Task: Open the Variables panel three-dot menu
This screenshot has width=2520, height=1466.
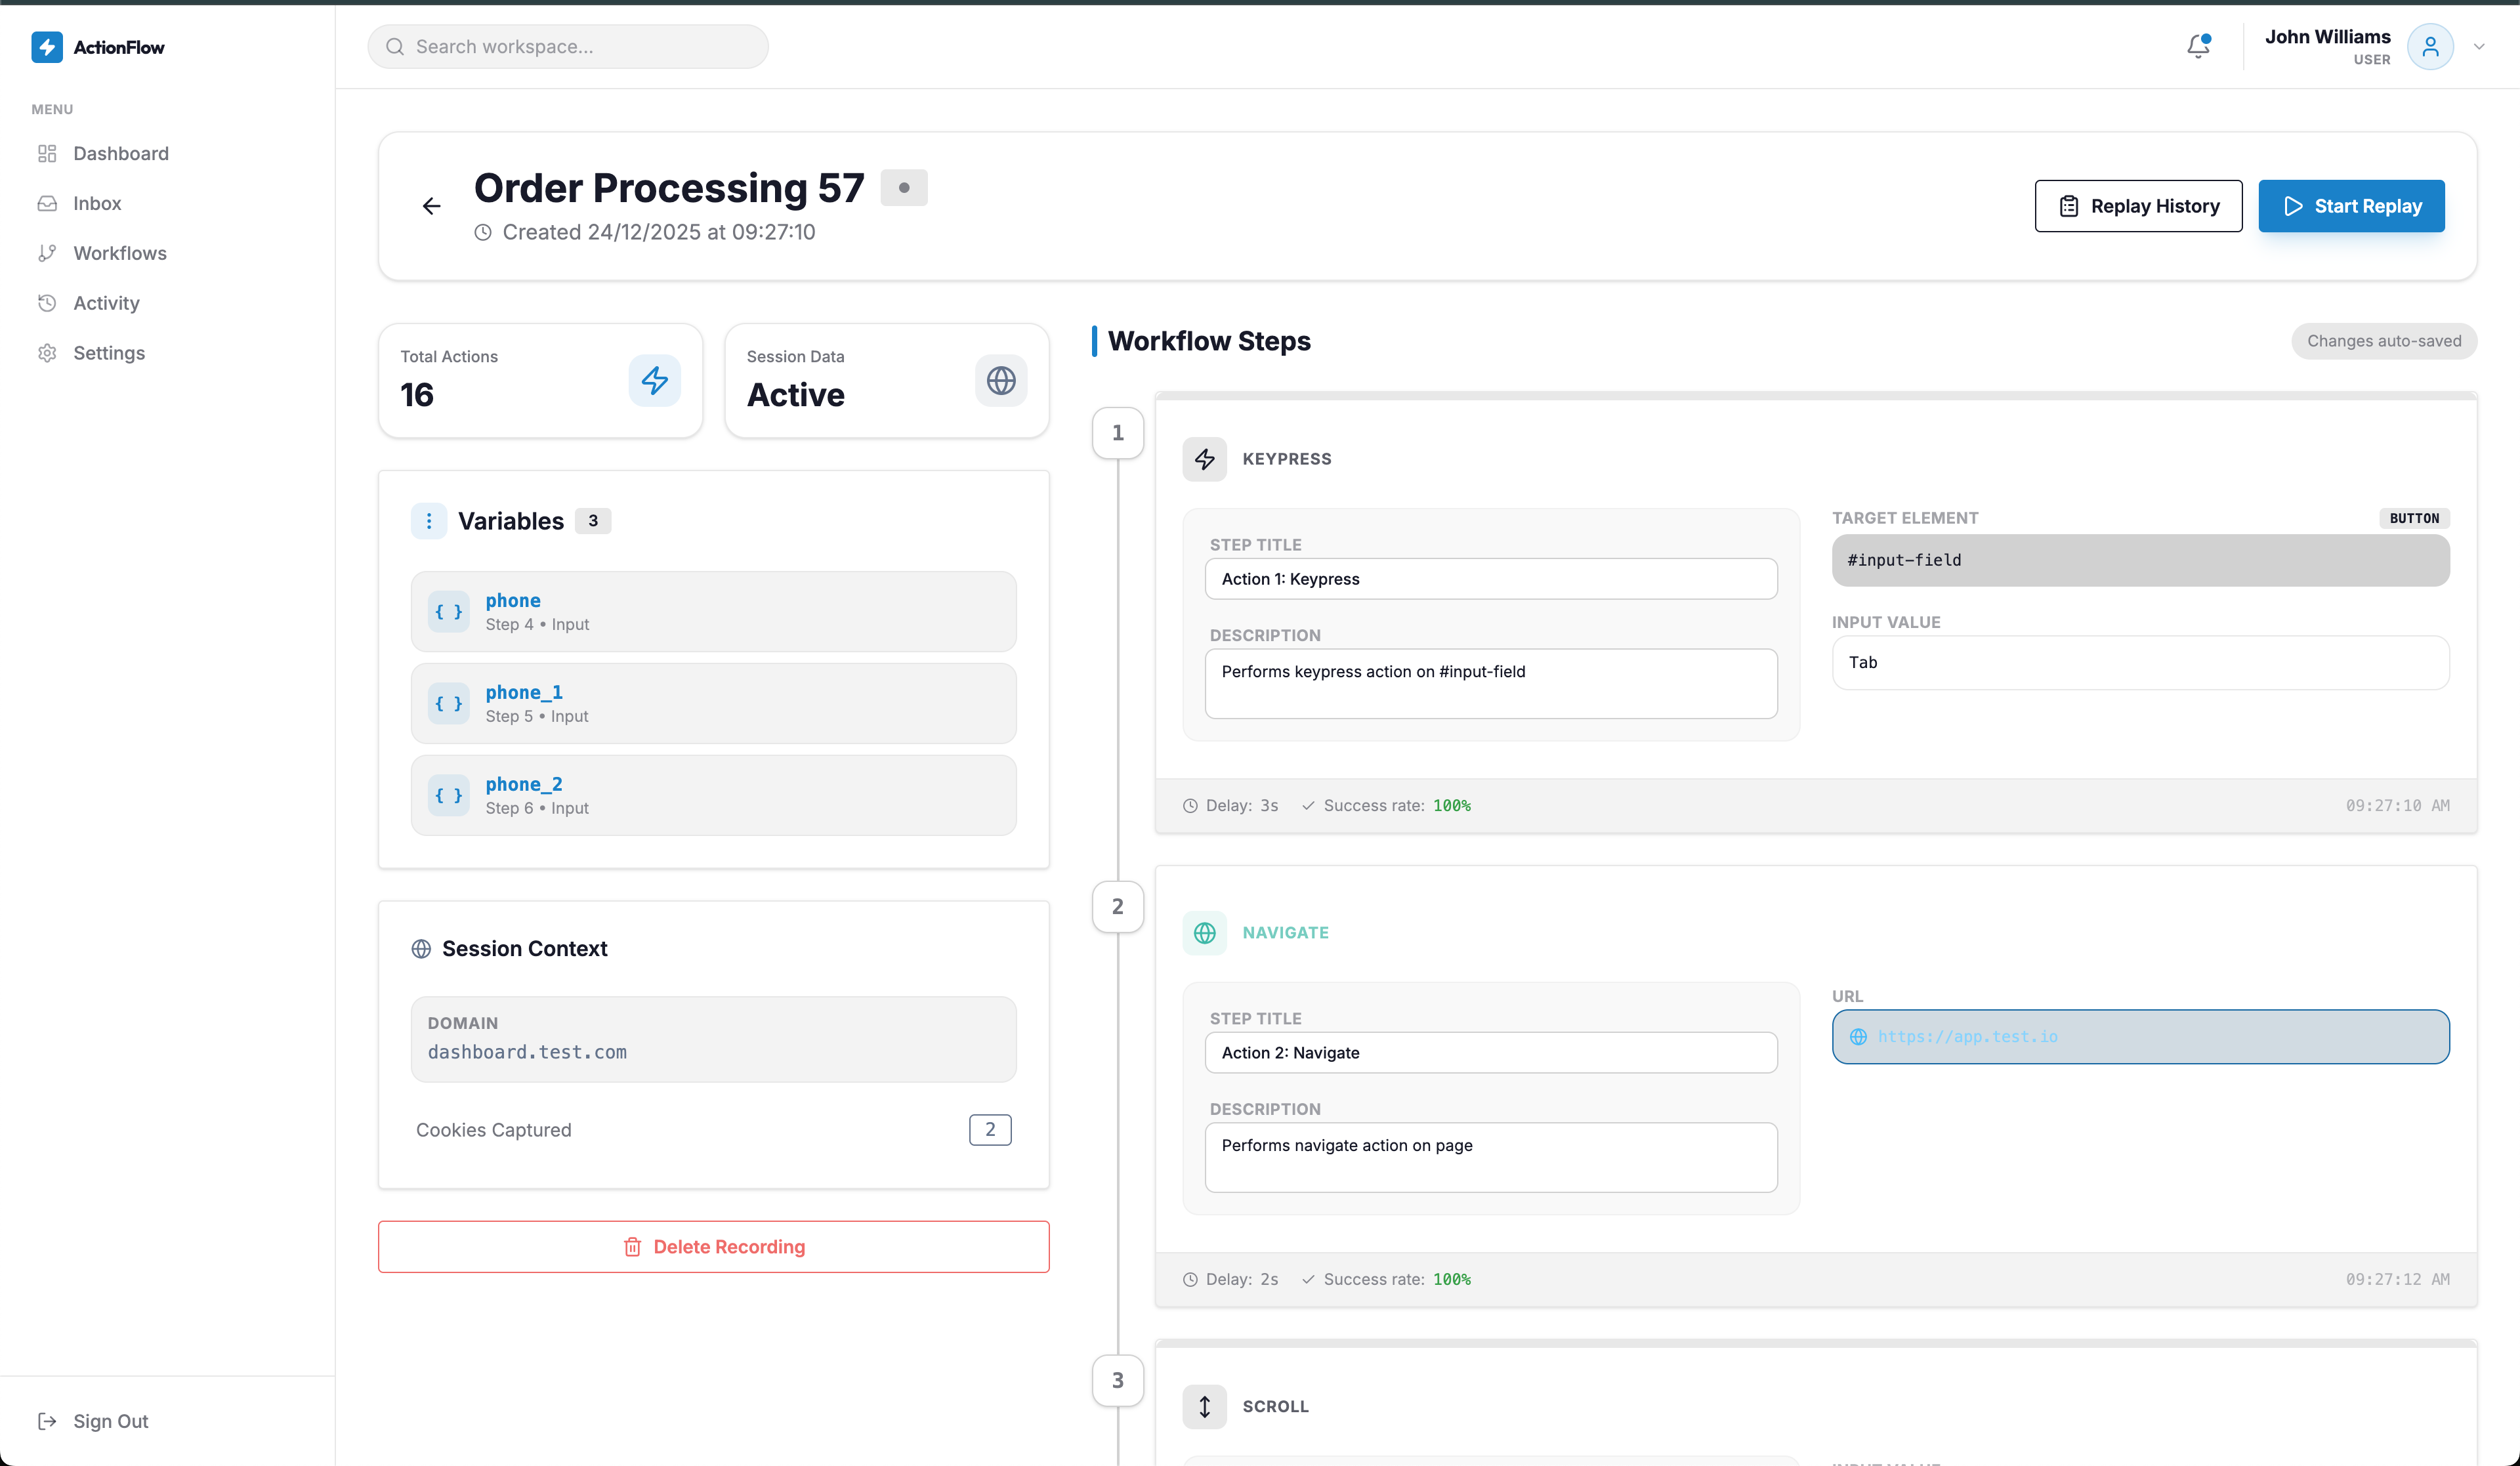Action: click(x=429, y=520)
